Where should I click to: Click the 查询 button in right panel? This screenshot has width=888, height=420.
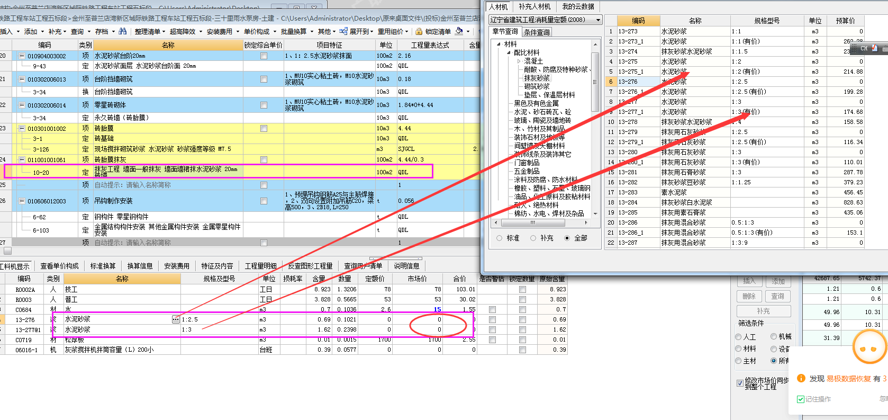tap(778, 296)
